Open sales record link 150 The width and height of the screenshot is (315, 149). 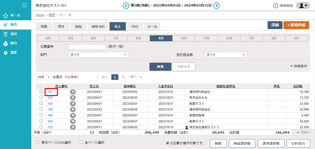50,98
